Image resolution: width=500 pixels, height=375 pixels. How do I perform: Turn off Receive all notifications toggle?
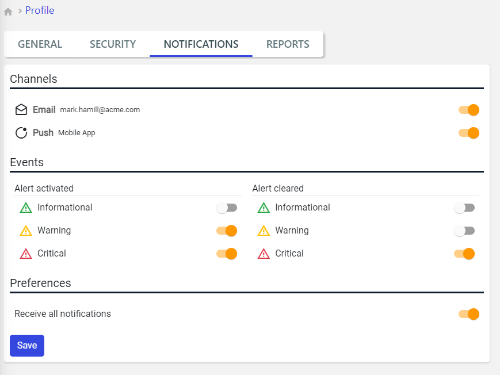point(468,314)
